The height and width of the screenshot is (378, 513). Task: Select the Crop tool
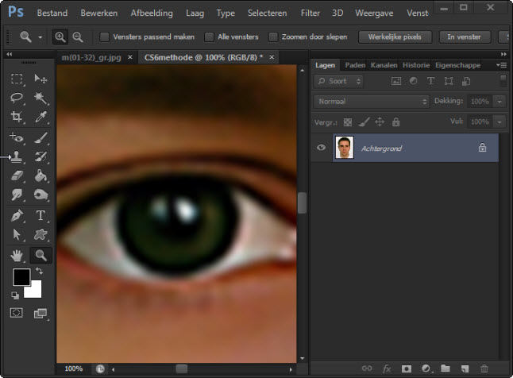click(x=17, y=117)
